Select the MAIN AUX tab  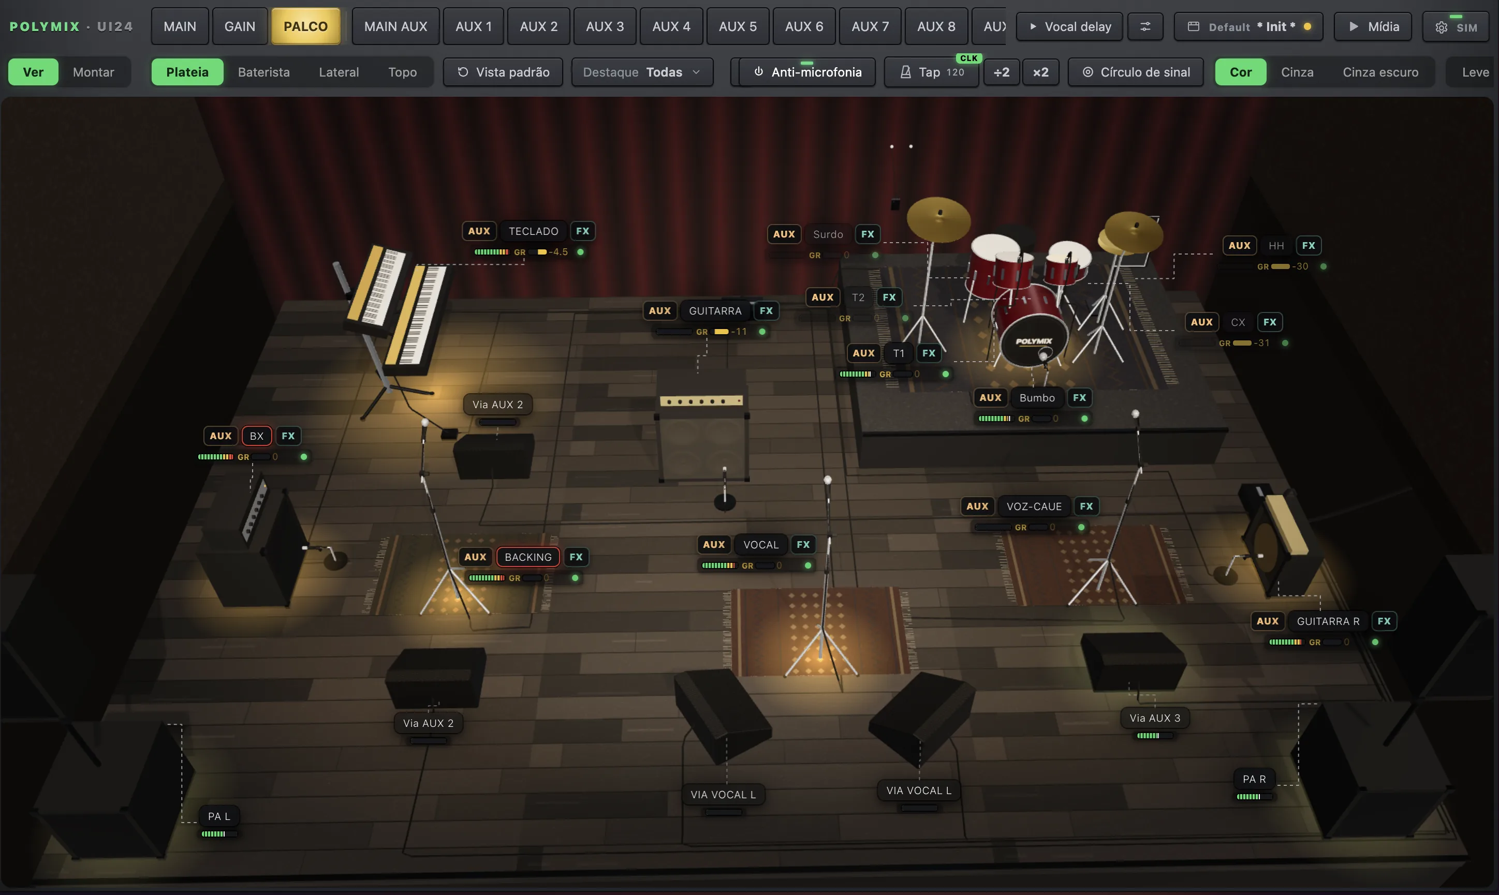click(x=395, y=26)
